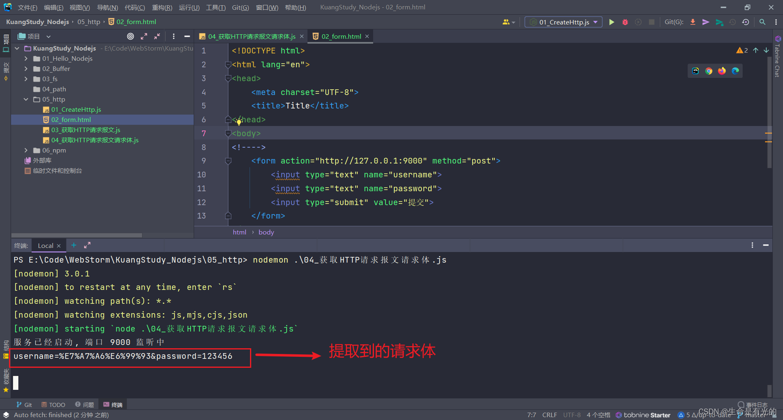Click 05_http in navigation path
Image resolution: width=783 pixels, height=420 pixels.
(88, 22)
